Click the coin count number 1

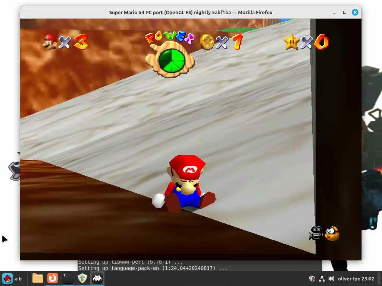(x=238, y=42)
